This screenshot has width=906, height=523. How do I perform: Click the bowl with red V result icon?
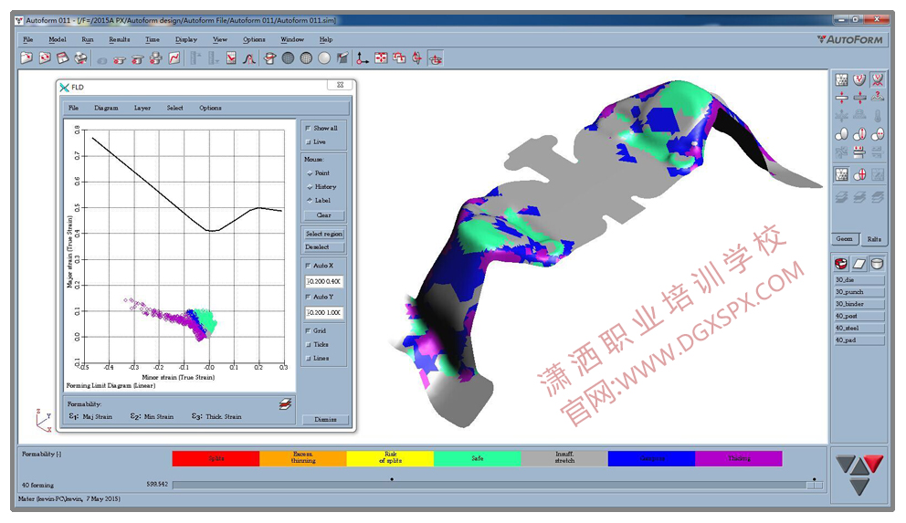[x=859, y=79]
